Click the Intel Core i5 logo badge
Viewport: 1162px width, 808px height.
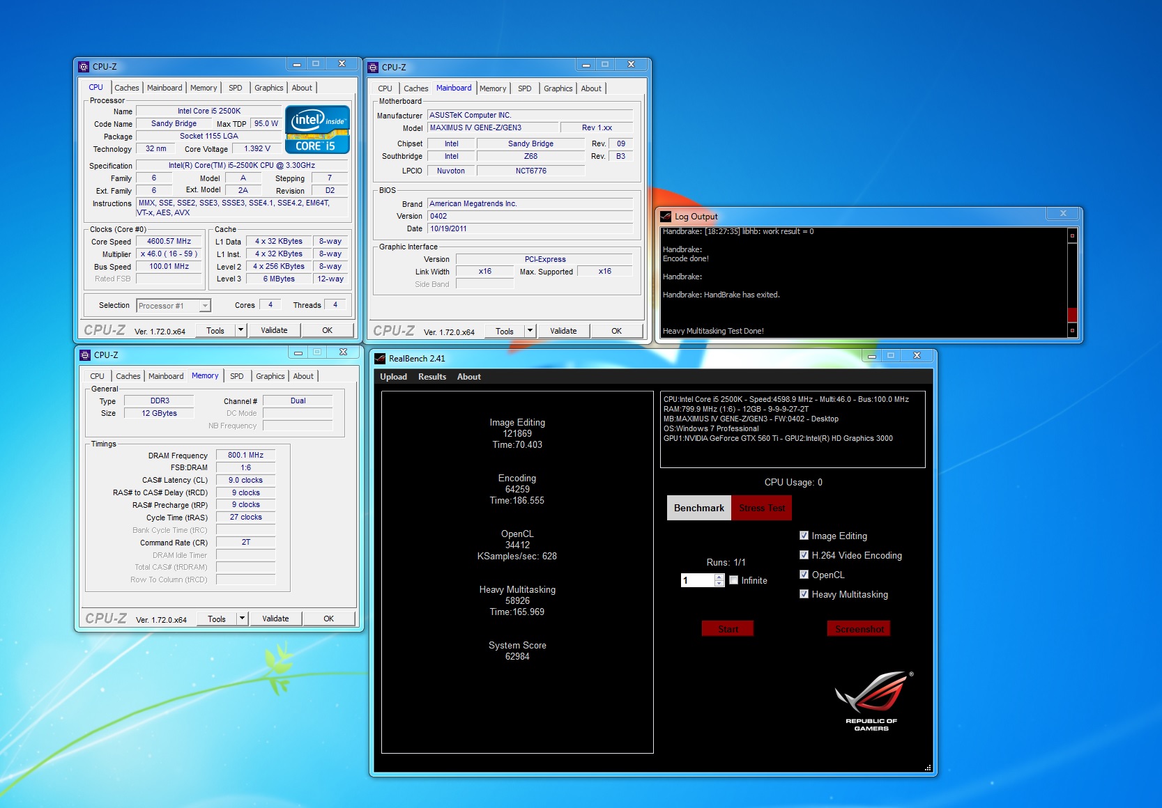pos(317,130)
